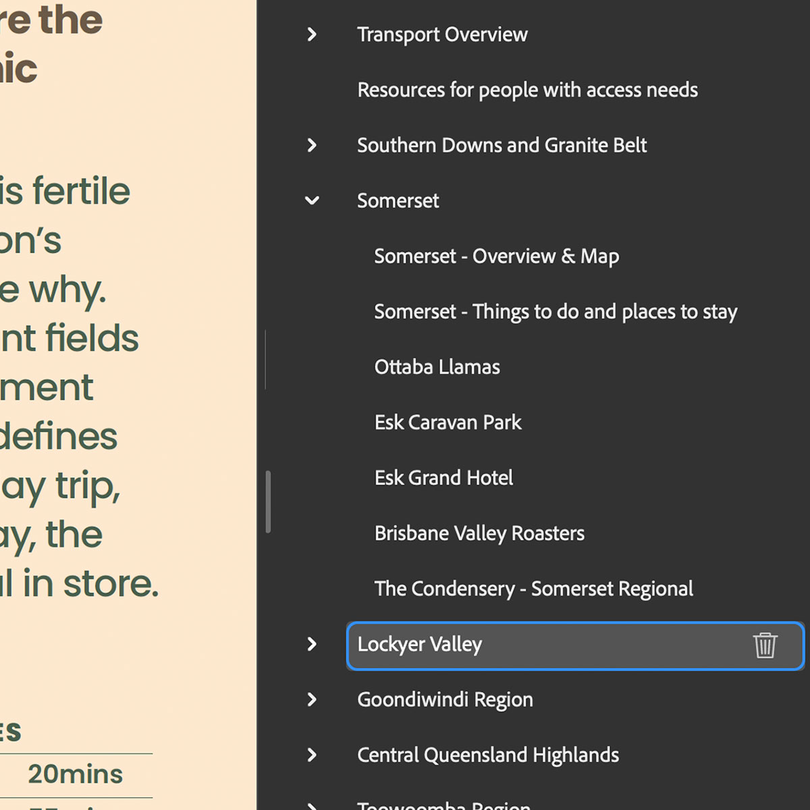Image resolution: width=810 pixels, height=810 pixels.
Task: Expand Southern Downs and Granite Belt
Action: [312, 145]
